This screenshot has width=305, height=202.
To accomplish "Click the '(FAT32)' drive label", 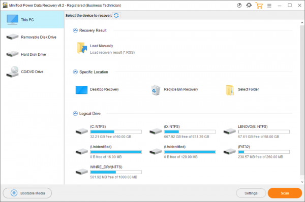I will [x=243, y=147].
